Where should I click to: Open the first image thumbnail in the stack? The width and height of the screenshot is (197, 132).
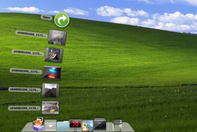coord(57,37)
